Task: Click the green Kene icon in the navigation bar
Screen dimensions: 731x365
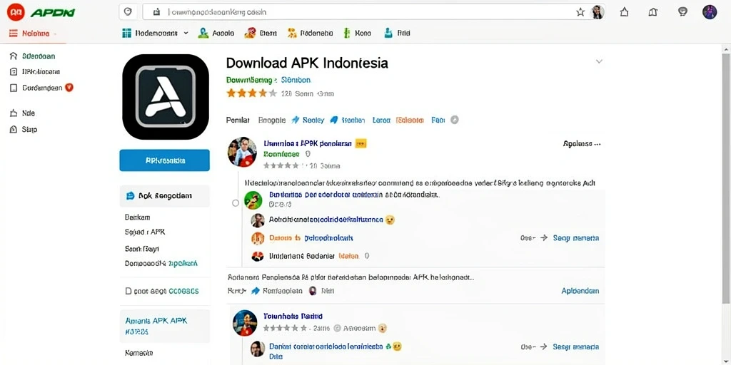Action: [346, 33]
